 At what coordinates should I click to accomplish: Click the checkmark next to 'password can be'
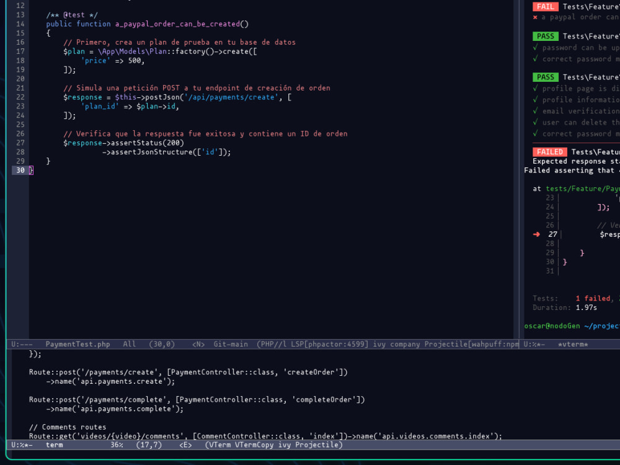click(x=535, y=48)
